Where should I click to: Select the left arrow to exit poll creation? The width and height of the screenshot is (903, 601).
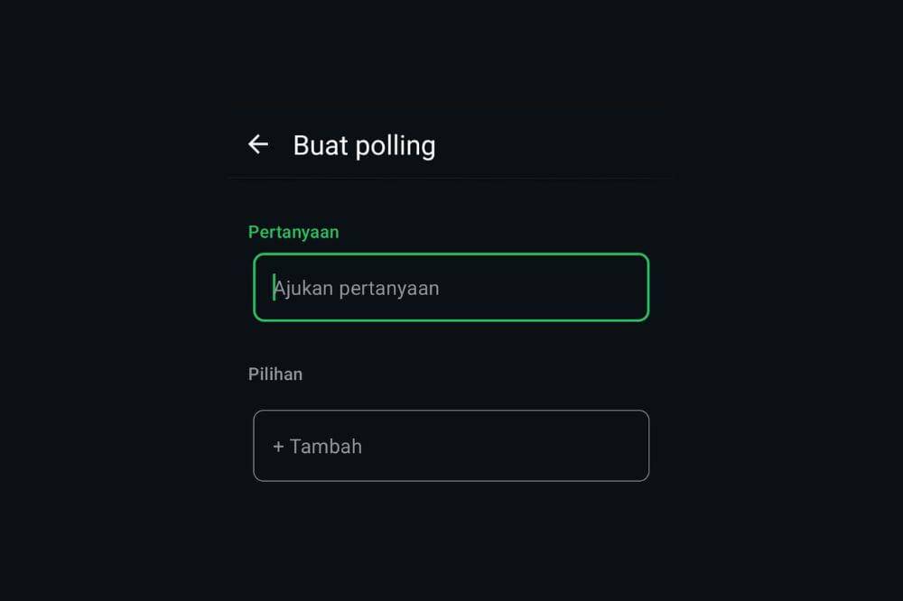(258, 143)
